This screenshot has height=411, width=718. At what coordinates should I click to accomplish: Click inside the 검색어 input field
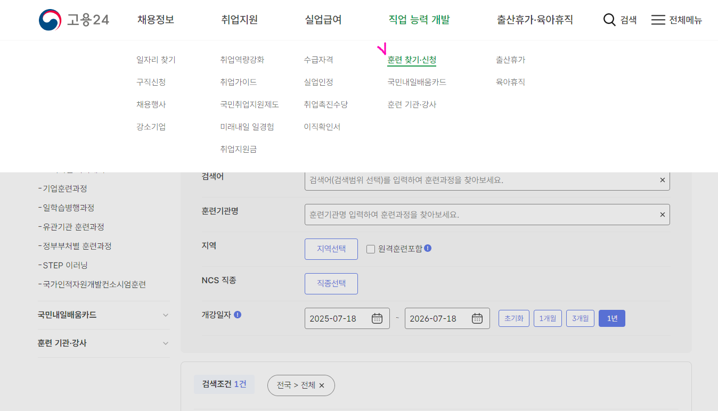479,179
